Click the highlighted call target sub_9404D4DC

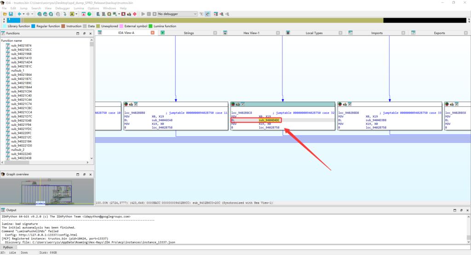pyautogui.click(x=269, y=120)
